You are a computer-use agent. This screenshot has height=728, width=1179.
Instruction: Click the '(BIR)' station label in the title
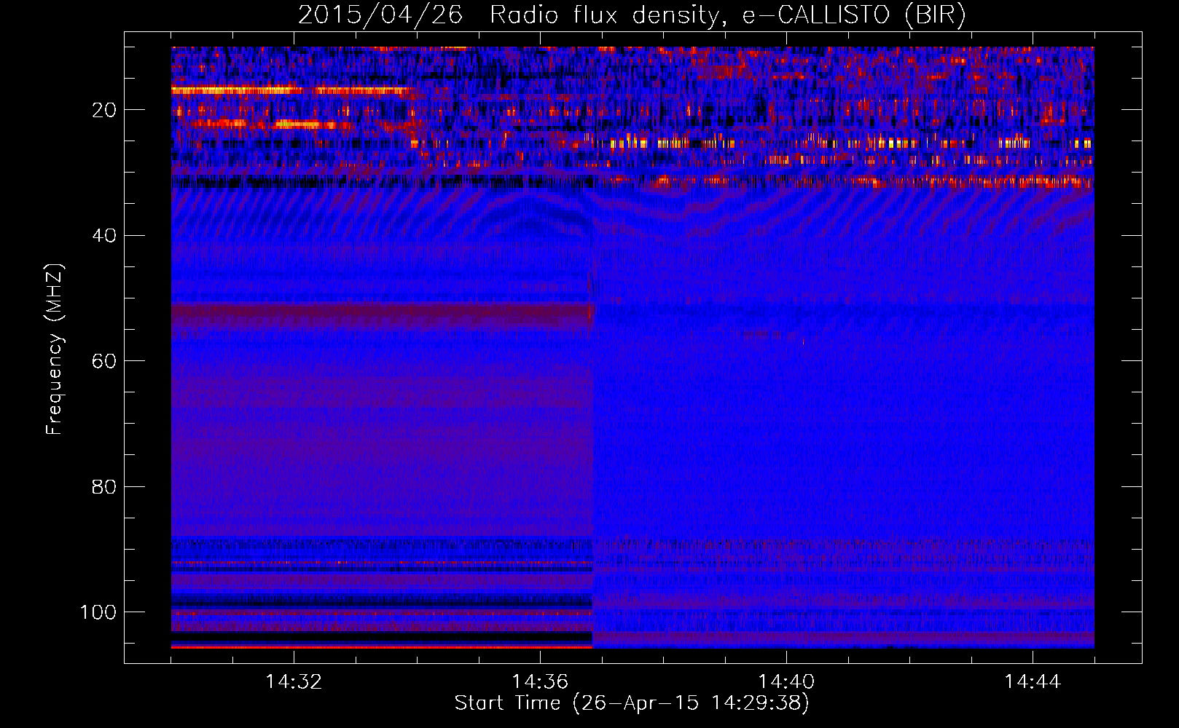pyautogui.click(x=935, y=15)
